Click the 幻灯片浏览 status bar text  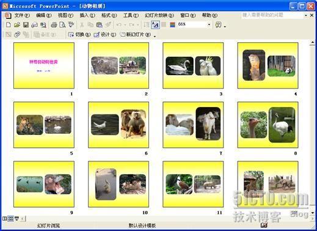[x=48, y=226]
